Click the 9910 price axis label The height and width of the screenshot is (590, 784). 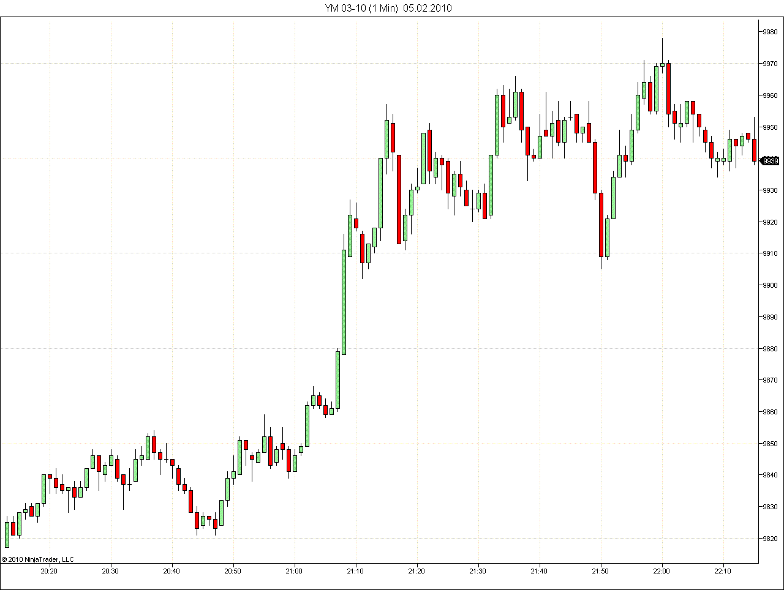(x=769, y=253)
